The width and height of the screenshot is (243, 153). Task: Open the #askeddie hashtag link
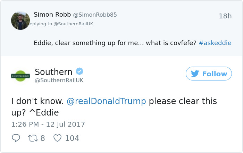pos(215,43)
